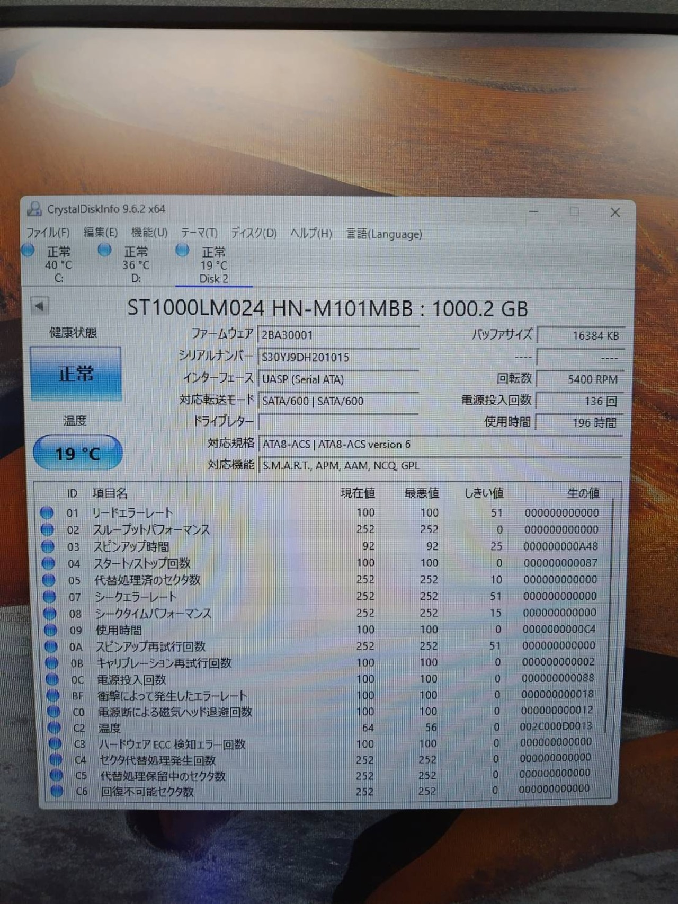Click status dot for シークタイムパフォーマンス row
The image size is (678, 904).
[50, 613]
